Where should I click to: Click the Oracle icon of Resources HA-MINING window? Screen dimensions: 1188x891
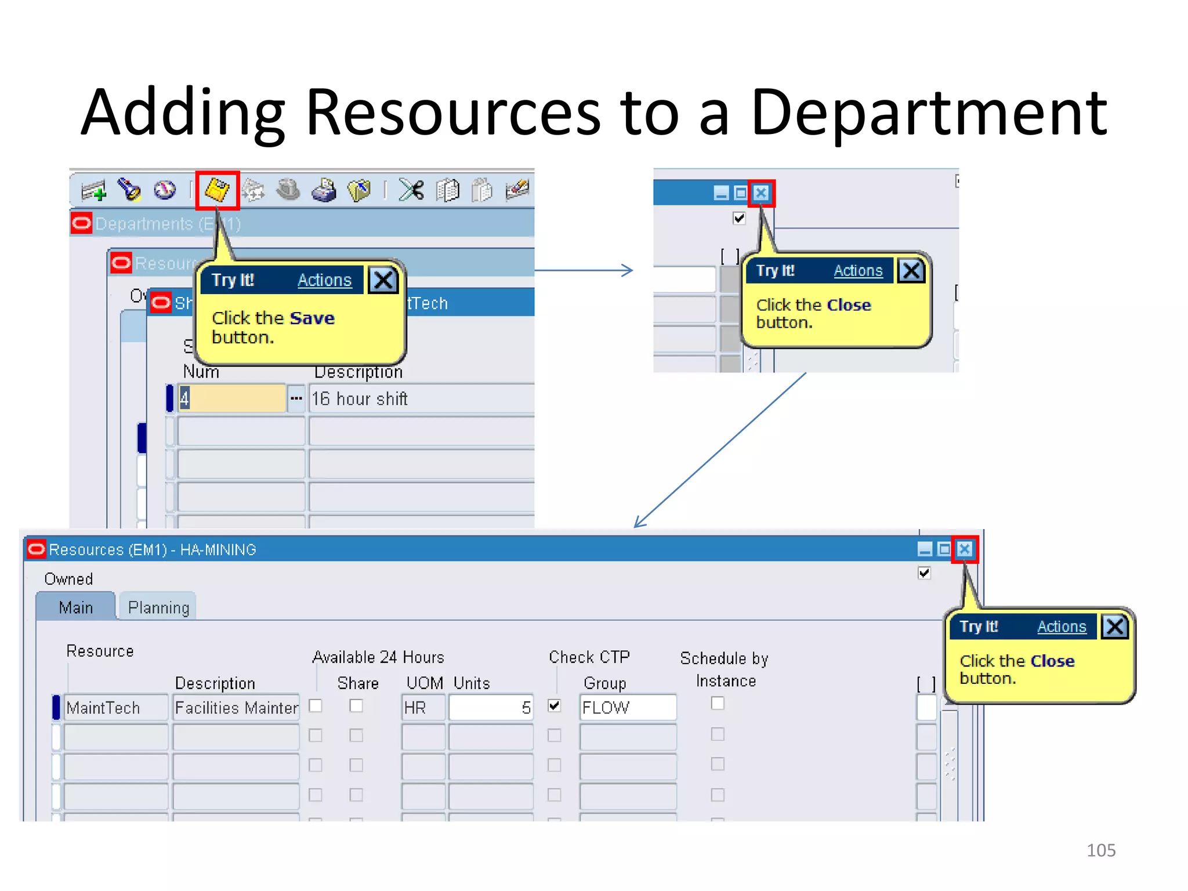pos(36,549)
